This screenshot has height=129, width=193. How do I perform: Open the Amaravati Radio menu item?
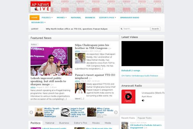[130, 17]
